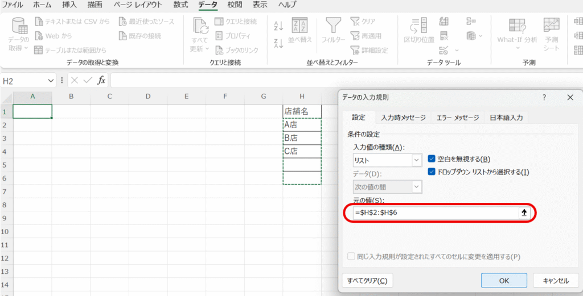Switch to the 入力時メッセージ tab

403,118
